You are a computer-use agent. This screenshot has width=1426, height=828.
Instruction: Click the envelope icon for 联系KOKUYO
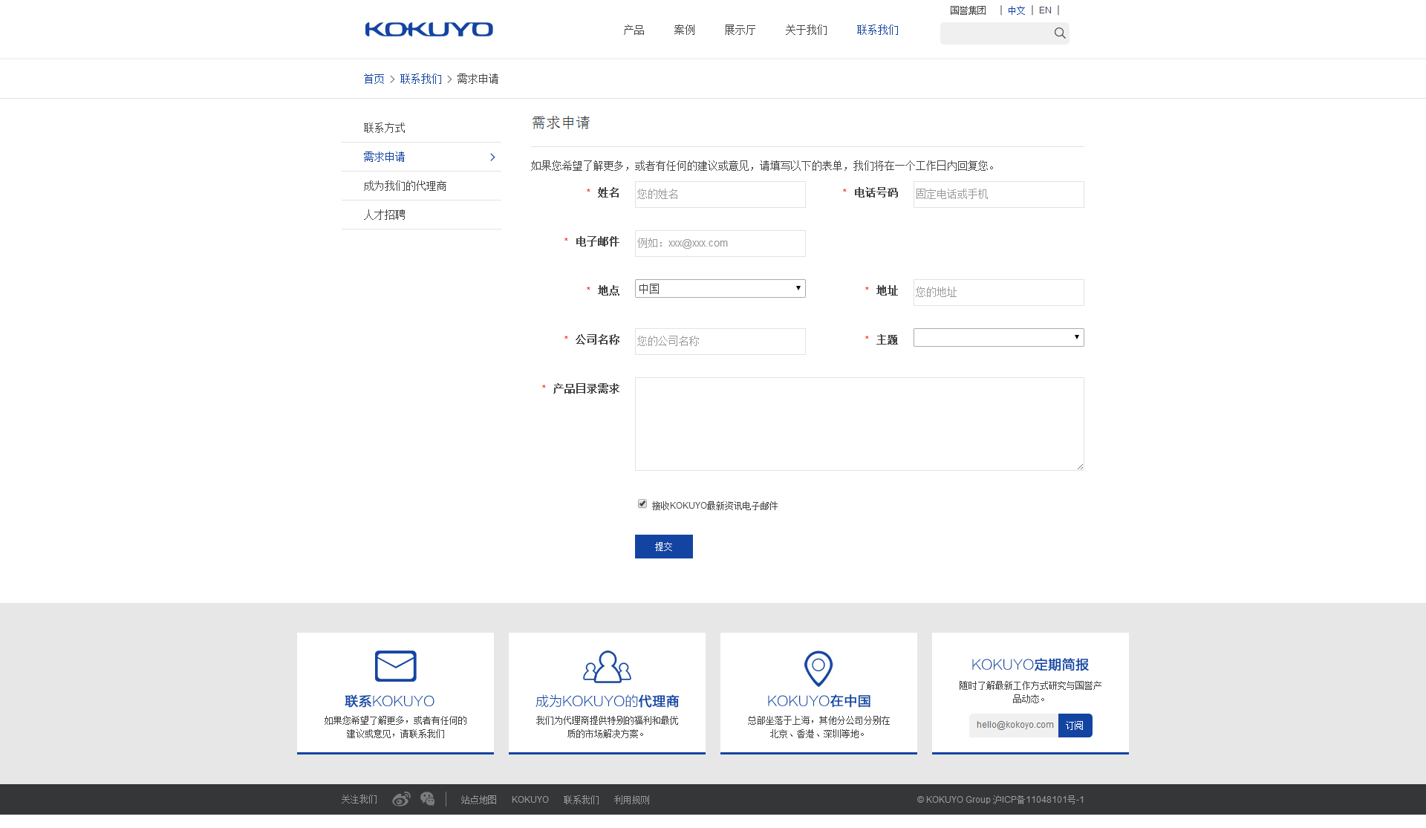point(395,666)
